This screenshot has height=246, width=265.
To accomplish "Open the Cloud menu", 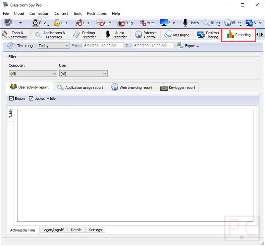I will (x=19, y=14).
